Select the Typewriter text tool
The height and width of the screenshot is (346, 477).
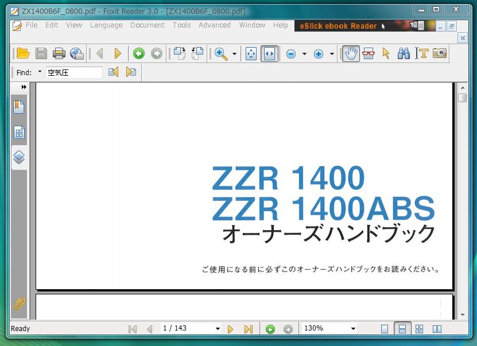point(422,53)
